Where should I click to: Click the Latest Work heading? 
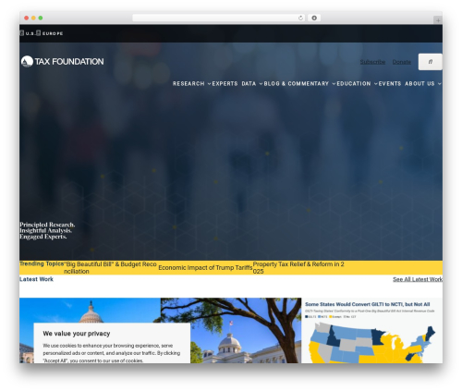pyautogui.click(x=36, y=279)
